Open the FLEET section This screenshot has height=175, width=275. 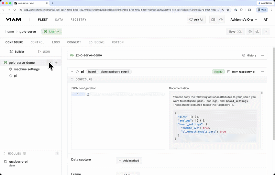[x=43, y=20]
